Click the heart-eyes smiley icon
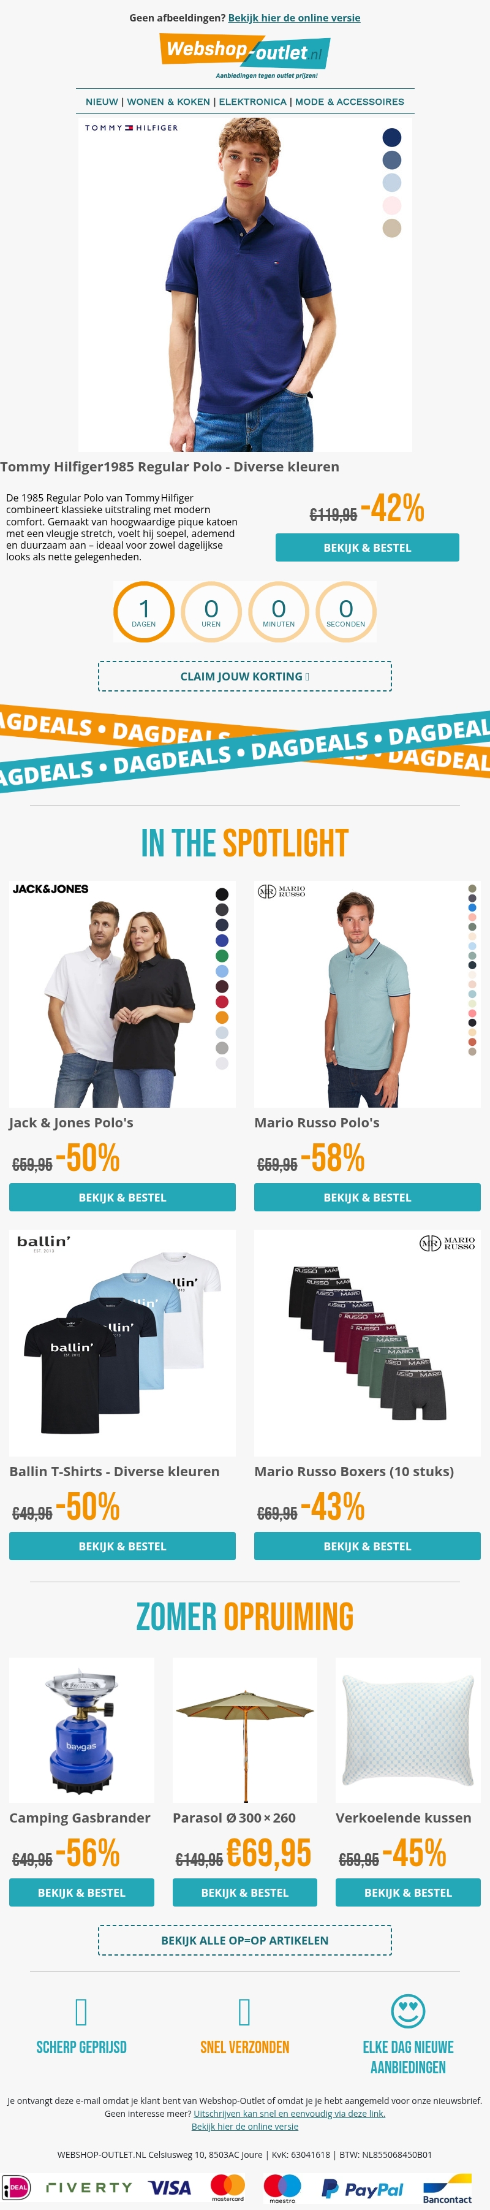 point(408,2010)
